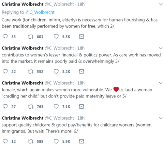Viewport: 163px width, 146px height.
Task: Retweet the tweet with 588 retweets
Action: tap(31, 141)
